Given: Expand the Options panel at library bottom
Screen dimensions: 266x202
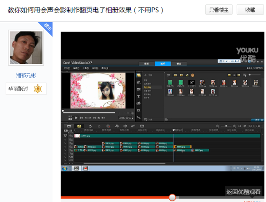Looking at the screenshot, I should click(x=257, y=120).
